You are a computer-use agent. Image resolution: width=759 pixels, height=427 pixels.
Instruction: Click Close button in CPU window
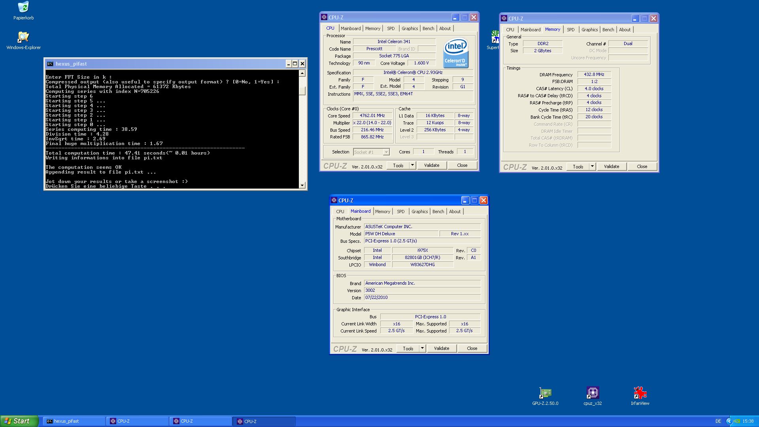click(x=462, y=165)
